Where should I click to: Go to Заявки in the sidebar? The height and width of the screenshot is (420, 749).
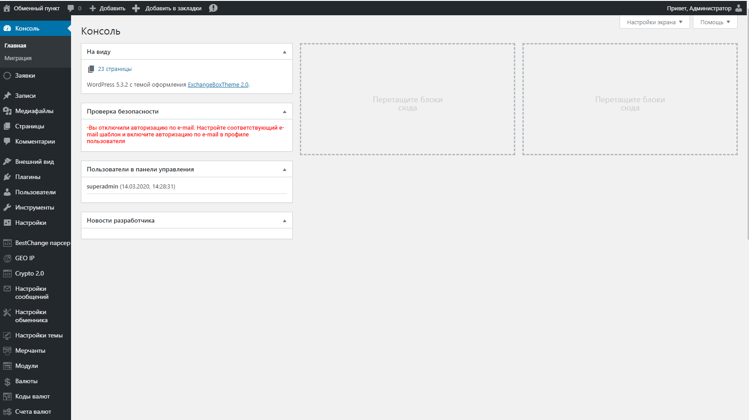[25, 76]
